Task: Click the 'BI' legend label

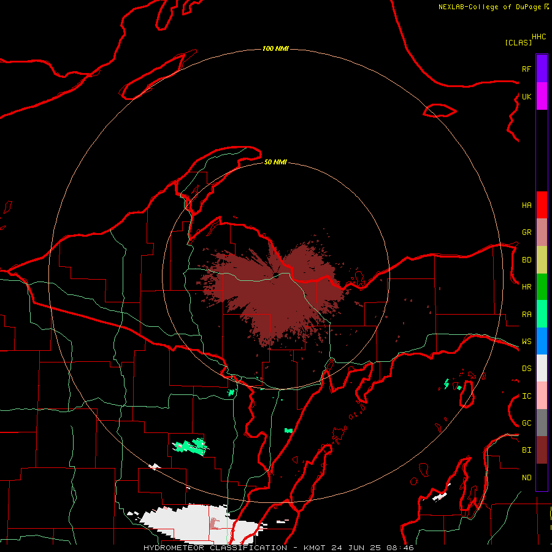Action: click(526, 450)
